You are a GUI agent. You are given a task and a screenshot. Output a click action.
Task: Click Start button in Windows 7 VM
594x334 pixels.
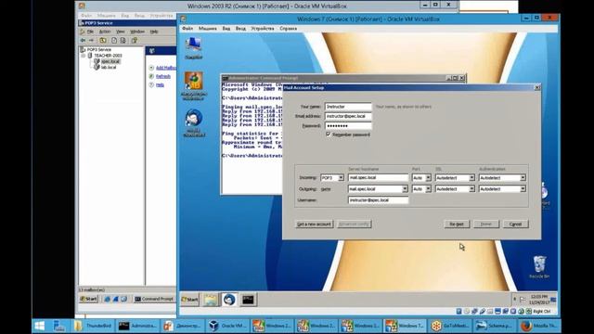tap(189, 300)
